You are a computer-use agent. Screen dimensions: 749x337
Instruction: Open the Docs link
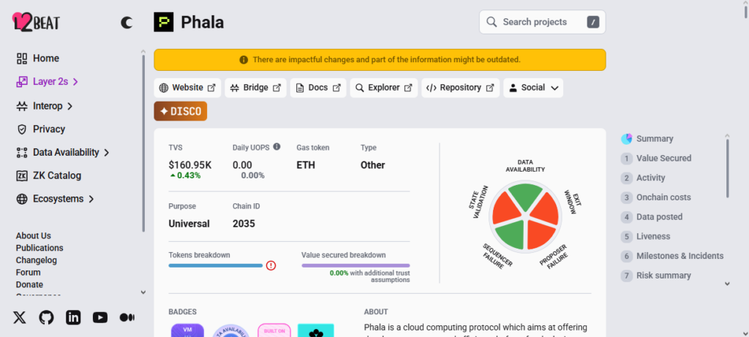tap(318, 88)
